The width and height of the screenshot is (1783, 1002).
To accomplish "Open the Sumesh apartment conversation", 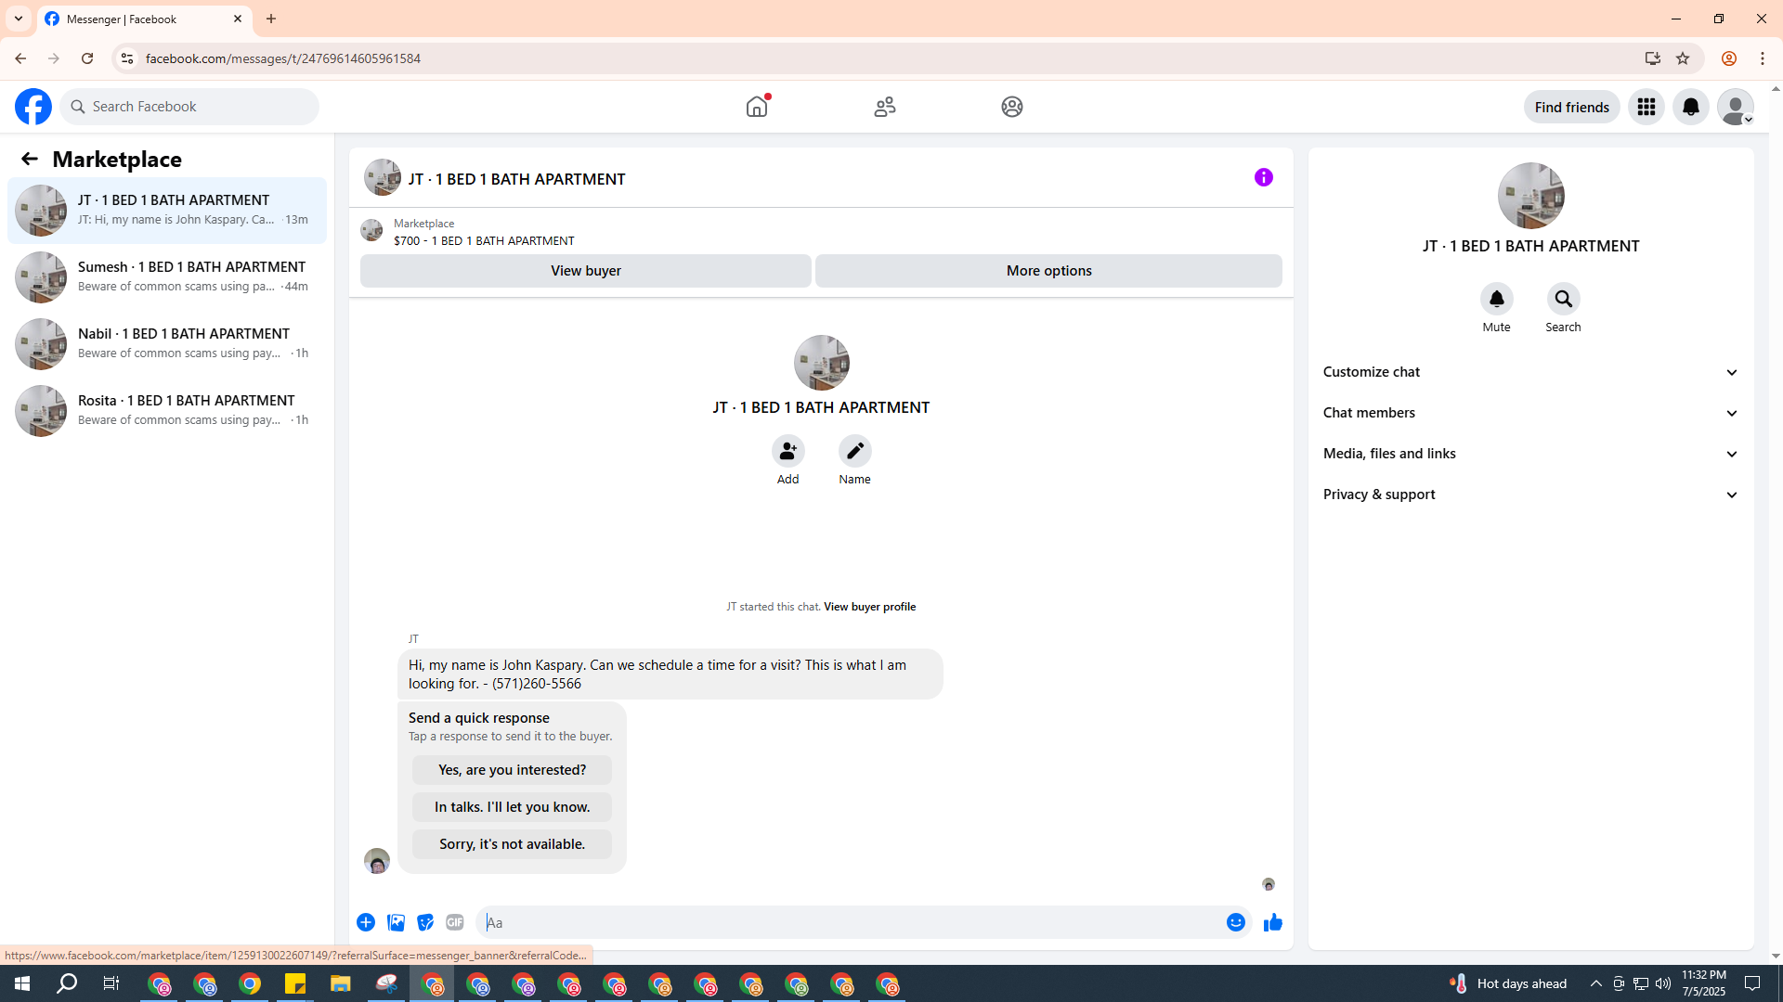I will point(167,276).
